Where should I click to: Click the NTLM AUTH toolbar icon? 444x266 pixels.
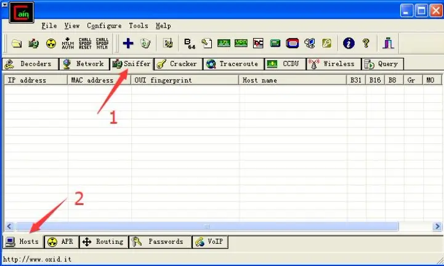tap(68, 44)
